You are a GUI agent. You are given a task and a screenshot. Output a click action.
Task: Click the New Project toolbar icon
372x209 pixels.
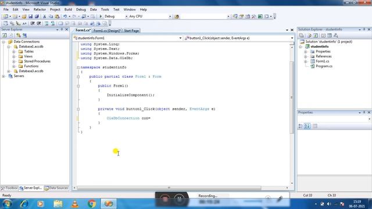click(x=5, y=16)
